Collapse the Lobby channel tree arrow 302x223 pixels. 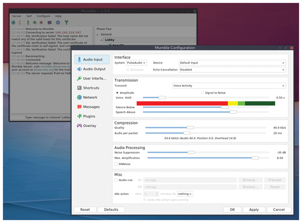point(102,40)
